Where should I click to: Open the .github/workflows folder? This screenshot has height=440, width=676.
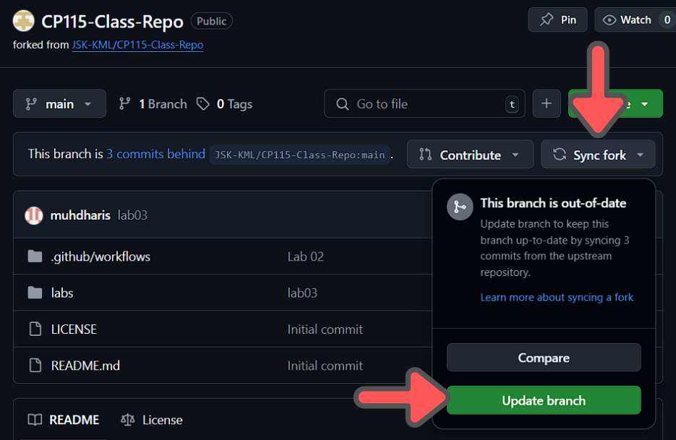(x=100, y=256)
